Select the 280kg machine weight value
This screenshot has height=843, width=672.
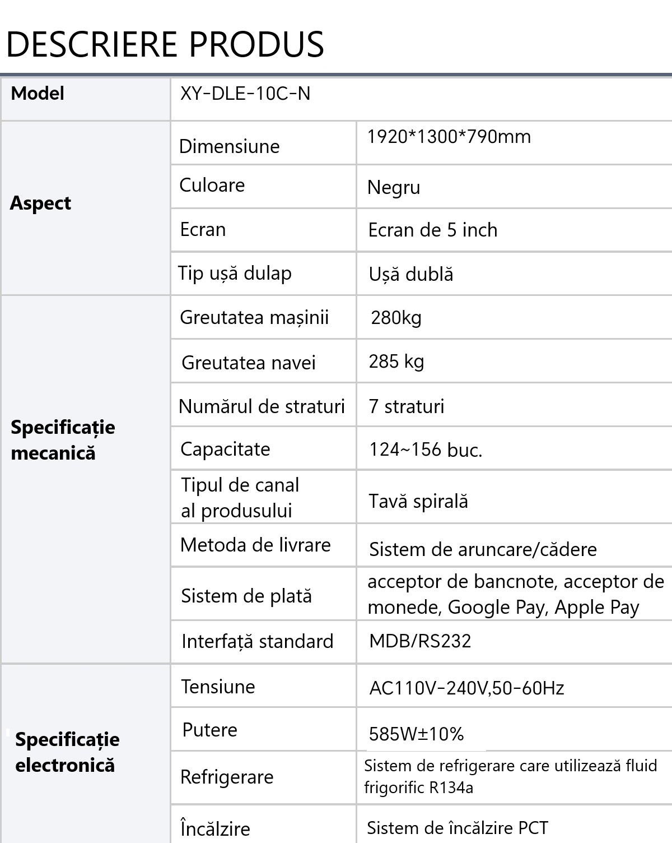click(396, 318)
